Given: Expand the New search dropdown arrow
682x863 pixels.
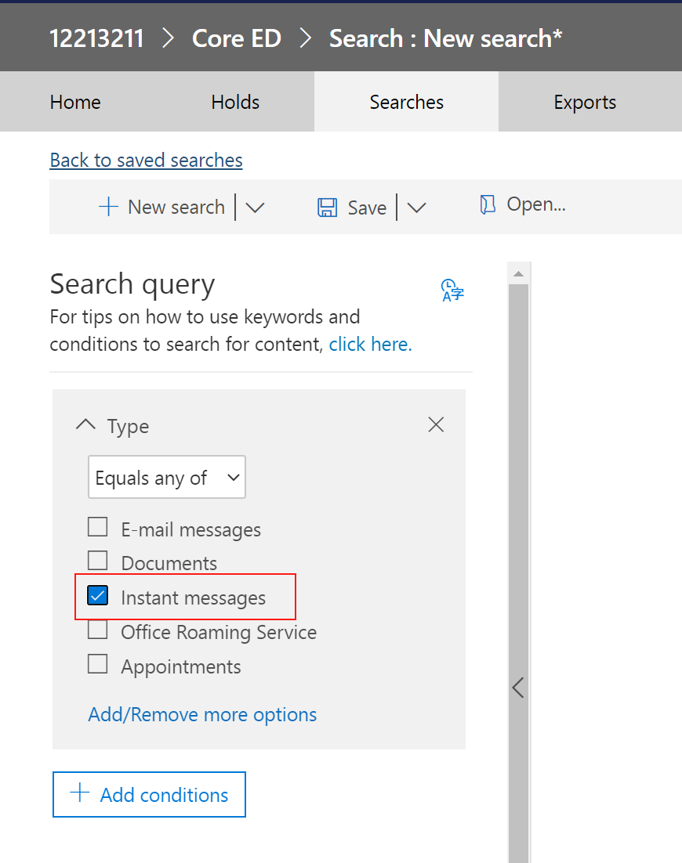Looking at the screenshot, I should (256, 208).
